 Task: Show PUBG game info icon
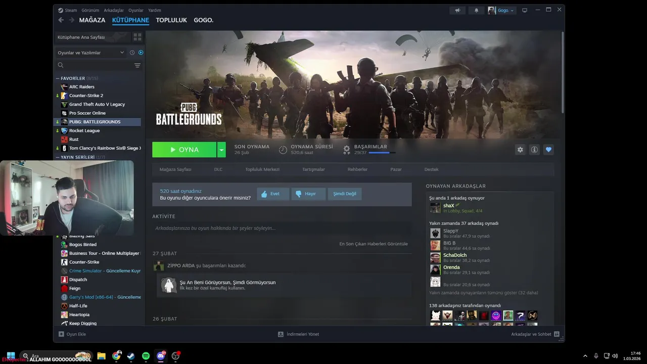pos(534,150)
